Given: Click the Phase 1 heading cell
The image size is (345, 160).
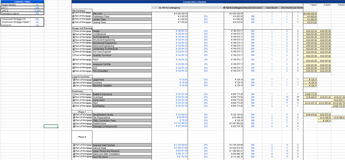Looking at the screenshot, I should click(x=82, y=112).
